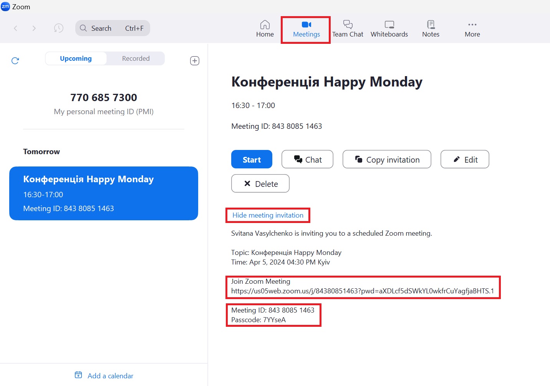Open the history clock icon
Image resolution: width=550 pixels, height=386 pixels.
point(58,28)
